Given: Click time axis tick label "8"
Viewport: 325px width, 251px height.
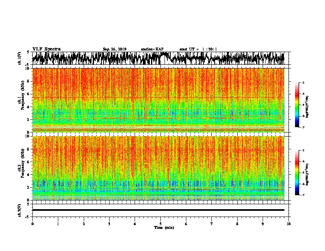Looking at the screenshot, I should [237, 224].
